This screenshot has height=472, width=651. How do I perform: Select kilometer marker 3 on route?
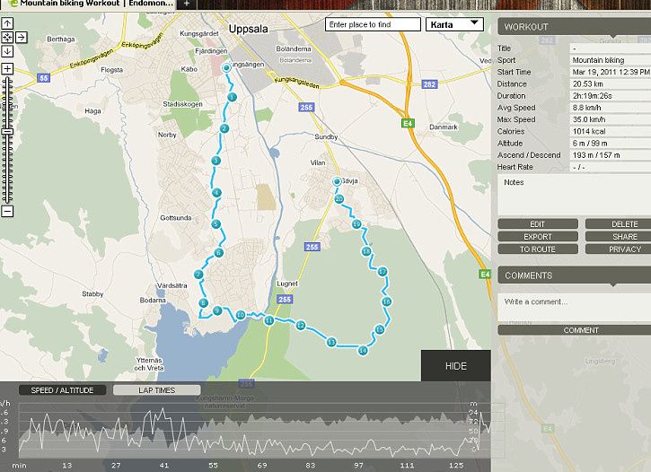point(216,161)
